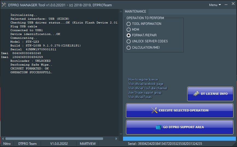The image size is (237, 147).
Task: Open the Visit official Forum link
Action: pos(140,97)
